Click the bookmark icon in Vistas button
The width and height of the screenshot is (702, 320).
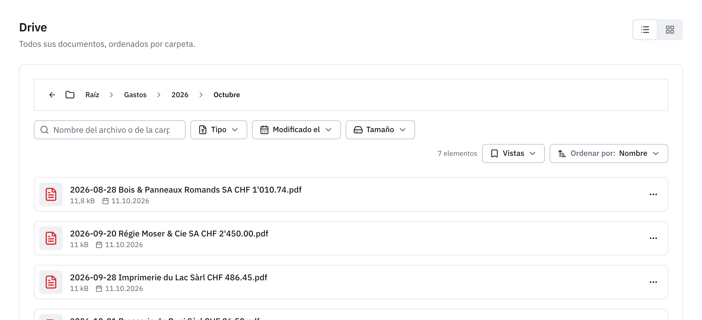click(x=494, y=153)
